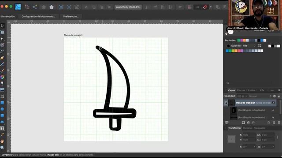Switch to the Efectos tab

[241, 90]
